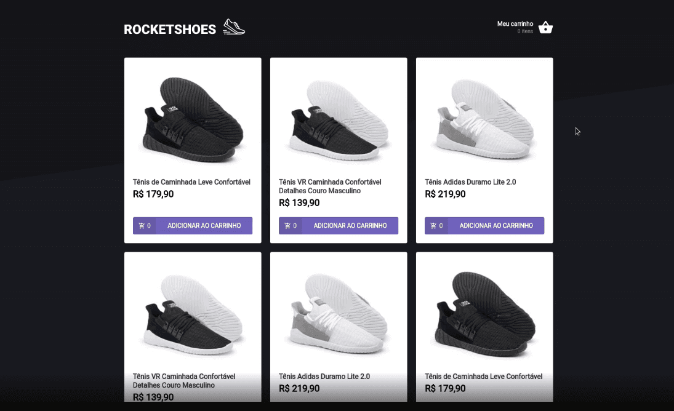Screen dimensions: 674x411
Task: Click cart icon on Tênis VR Caminhada button
Action: click(x=288, y=226)
